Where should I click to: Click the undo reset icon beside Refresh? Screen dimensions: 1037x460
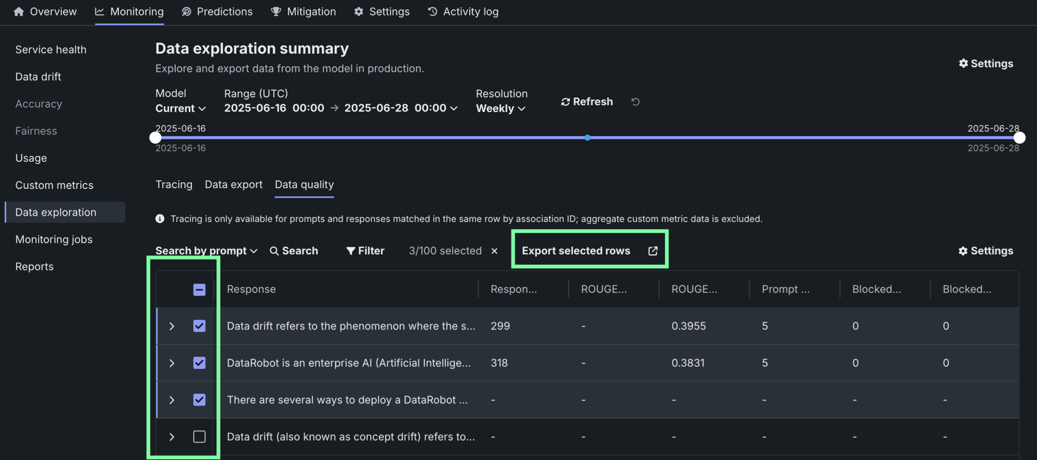pos(635,102)
